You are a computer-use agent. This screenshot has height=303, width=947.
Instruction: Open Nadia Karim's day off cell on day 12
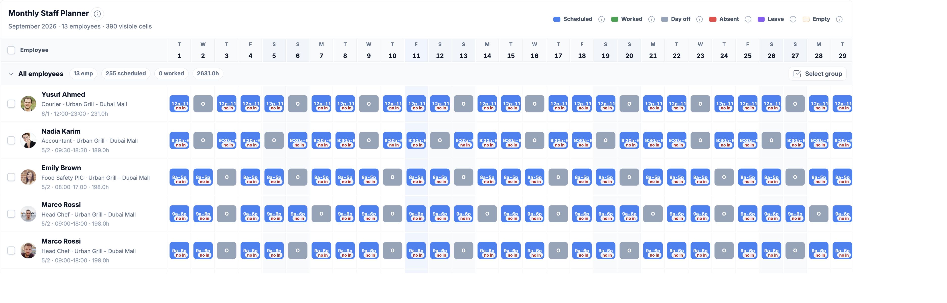440,140
